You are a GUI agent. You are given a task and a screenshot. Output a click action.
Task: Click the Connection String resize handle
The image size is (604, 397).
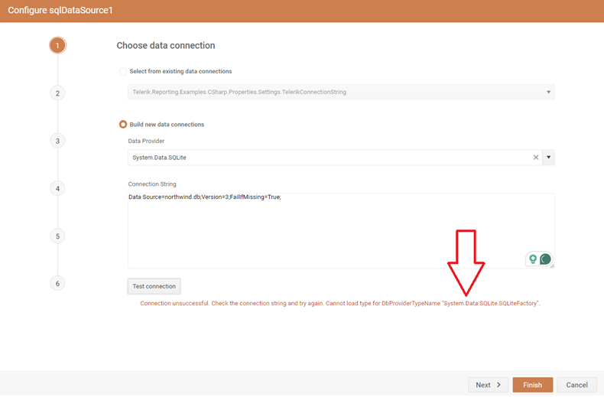552,265
